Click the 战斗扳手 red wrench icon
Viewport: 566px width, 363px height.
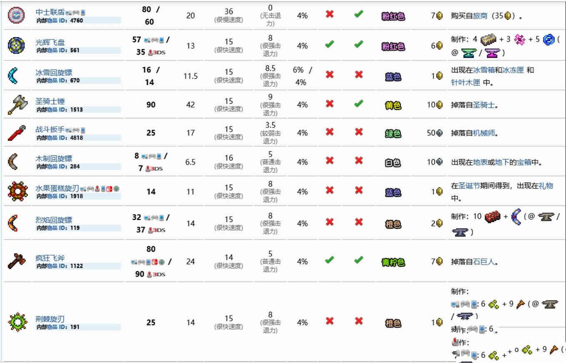17,133
